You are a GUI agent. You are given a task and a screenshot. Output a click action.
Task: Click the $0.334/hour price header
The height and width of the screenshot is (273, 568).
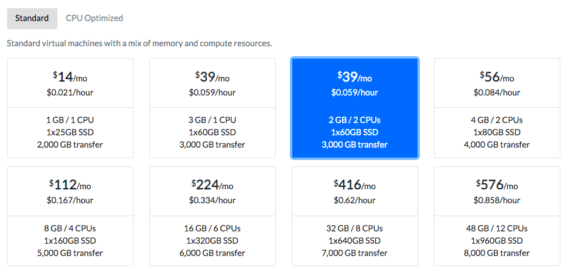click(213, 191)
